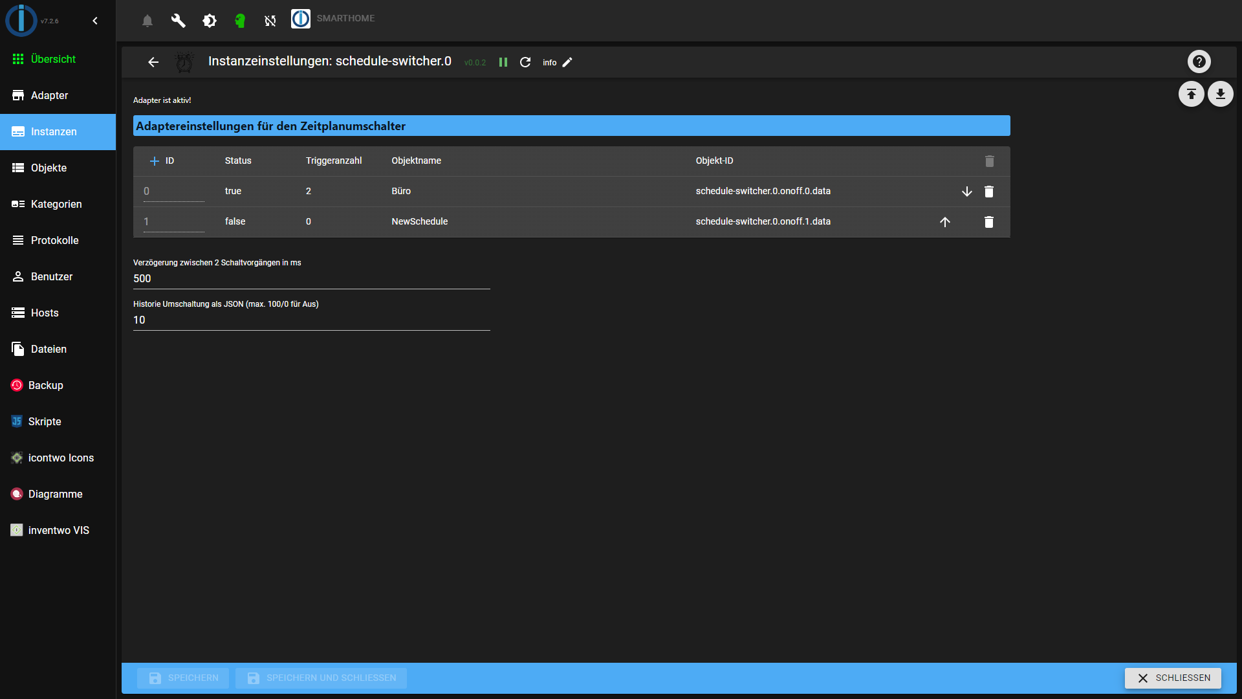This screenshot has width=1242, height=699.
Task: Toggle the theme brightness icon
Action: tap(209, 21)
